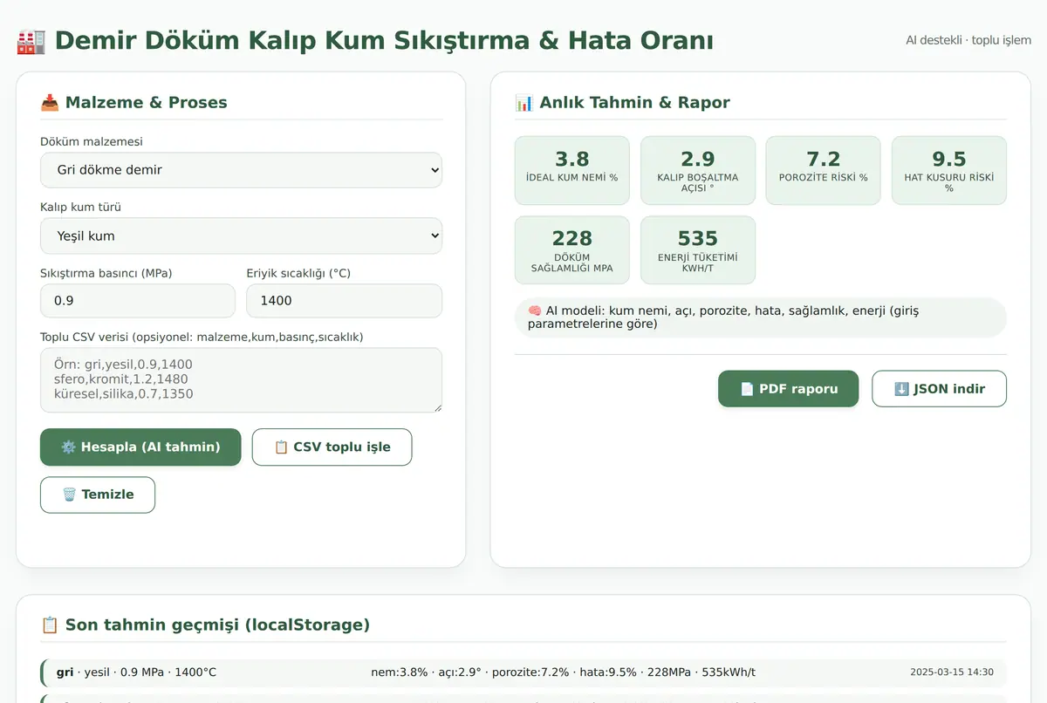Image resolution: width=1047 pixels, height=703 pixels.
Task: Focus the Eriyik sıcaklığı (°C) input
Action: point(345,301)
